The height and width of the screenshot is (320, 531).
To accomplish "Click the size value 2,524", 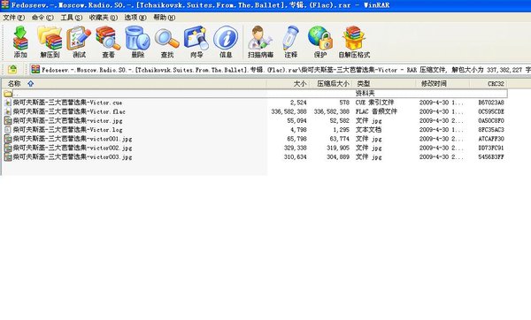I will (298, 103).
